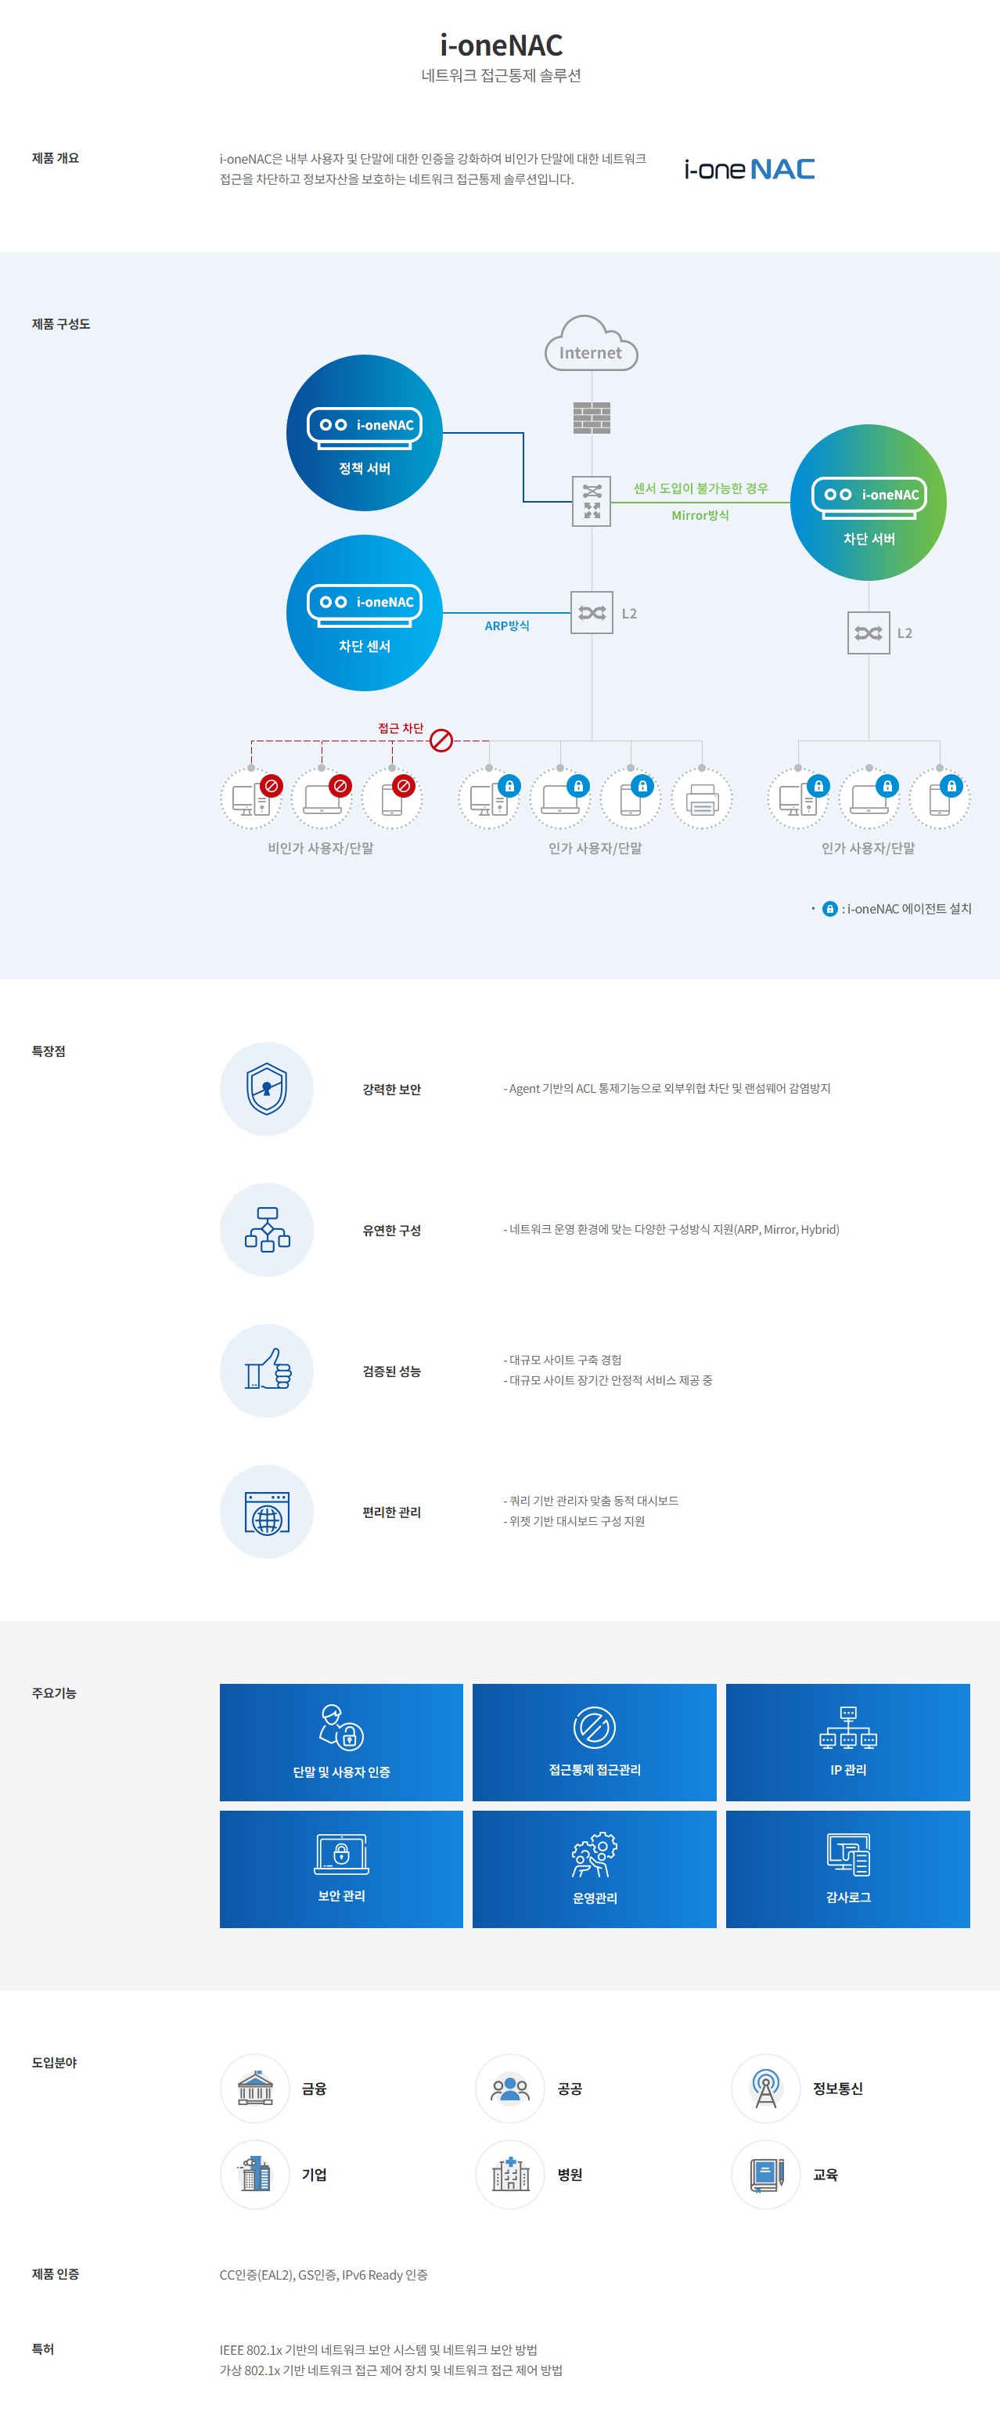Click the 정책 서버 circle
The height and width of the screenshot is (2426, 1000).
click(x=365, y=433)
